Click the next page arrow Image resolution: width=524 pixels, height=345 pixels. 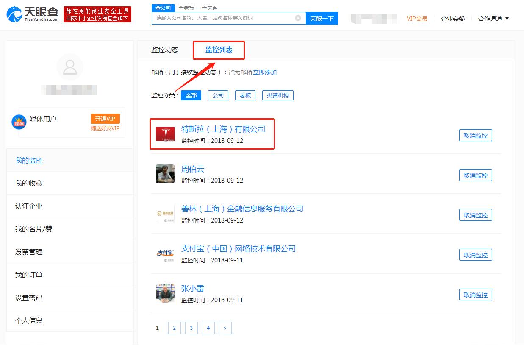click(225, 328)
